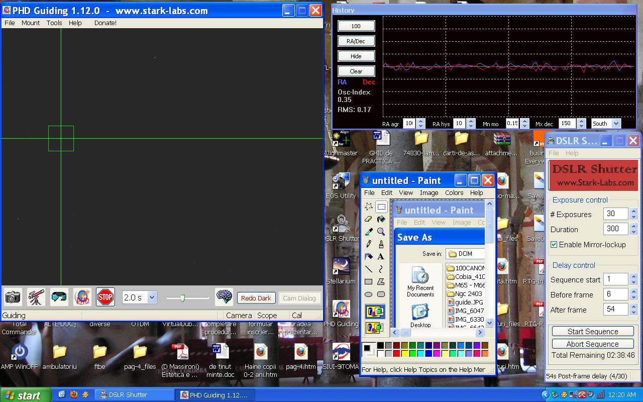Open the Mount menu in PHD Guiding
Screen dimensions: 643x402
(31, 23)
